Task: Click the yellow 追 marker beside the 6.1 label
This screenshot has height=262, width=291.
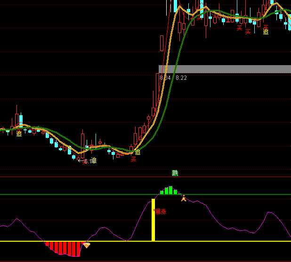Action: pos(94,161)
